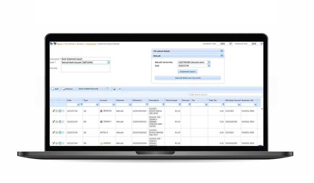This screenshot has height=183, width=314.
Task: Click the heart favorites icon in the breadcrumb
Action: 55,43
